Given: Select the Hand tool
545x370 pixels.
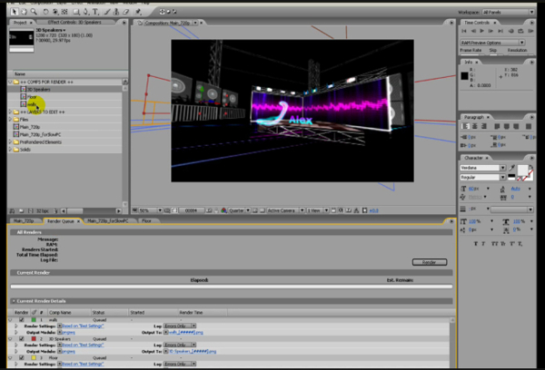Looking at the screenshot, I should tap(24, 12).
